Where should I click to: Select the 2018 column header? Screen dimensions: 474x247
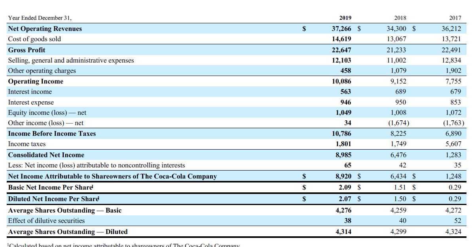pyautogui.click(x=400, y=18)
